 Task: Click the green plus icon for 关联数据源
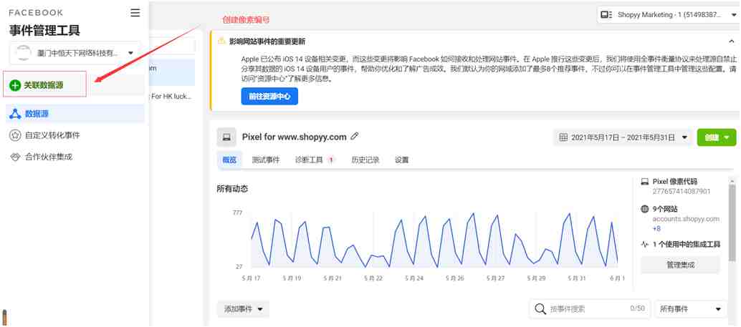15,85
